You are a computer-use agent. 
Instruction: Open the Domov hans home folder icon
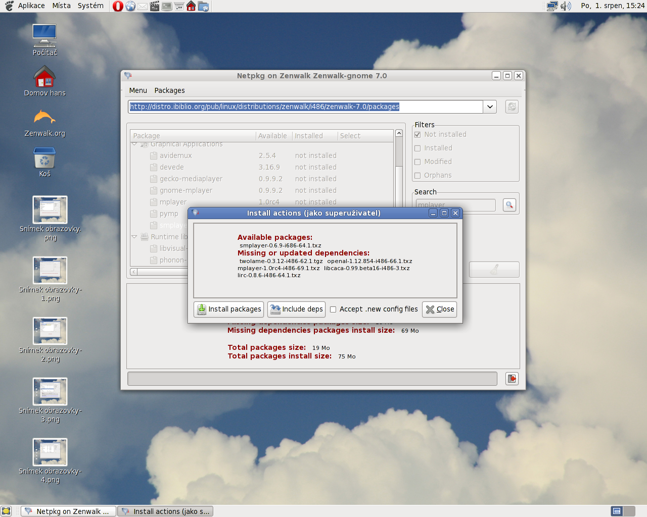(x=44, y=81)
